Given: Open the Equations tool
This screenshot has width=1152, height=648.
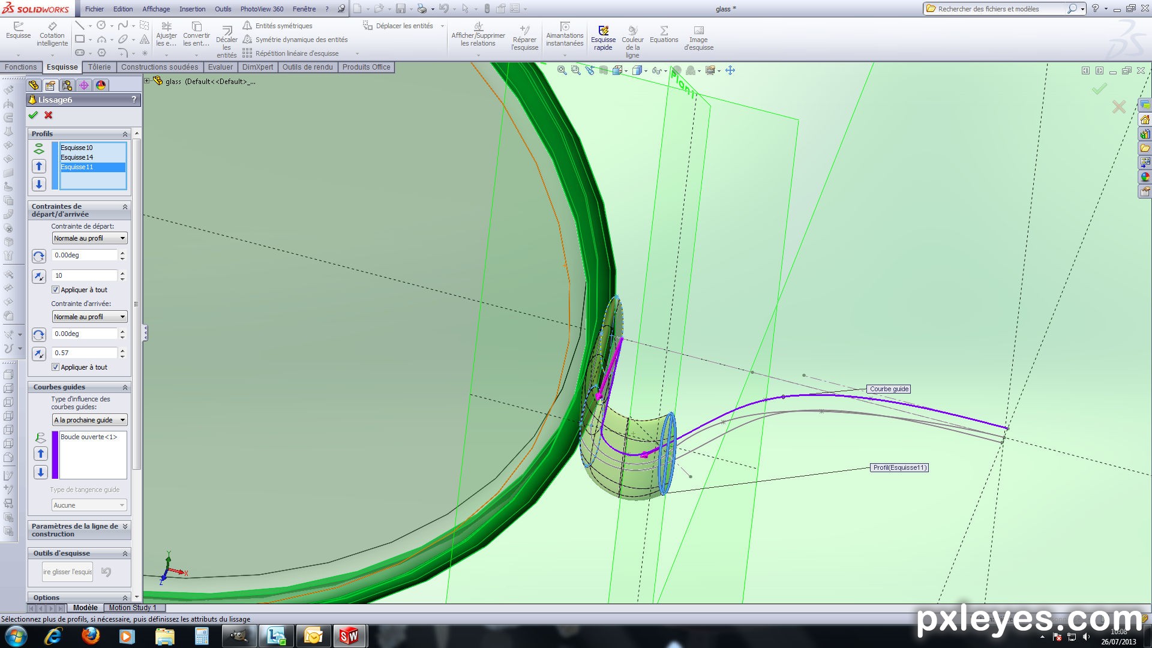Looking at the screenshot, I should [664, 34].
